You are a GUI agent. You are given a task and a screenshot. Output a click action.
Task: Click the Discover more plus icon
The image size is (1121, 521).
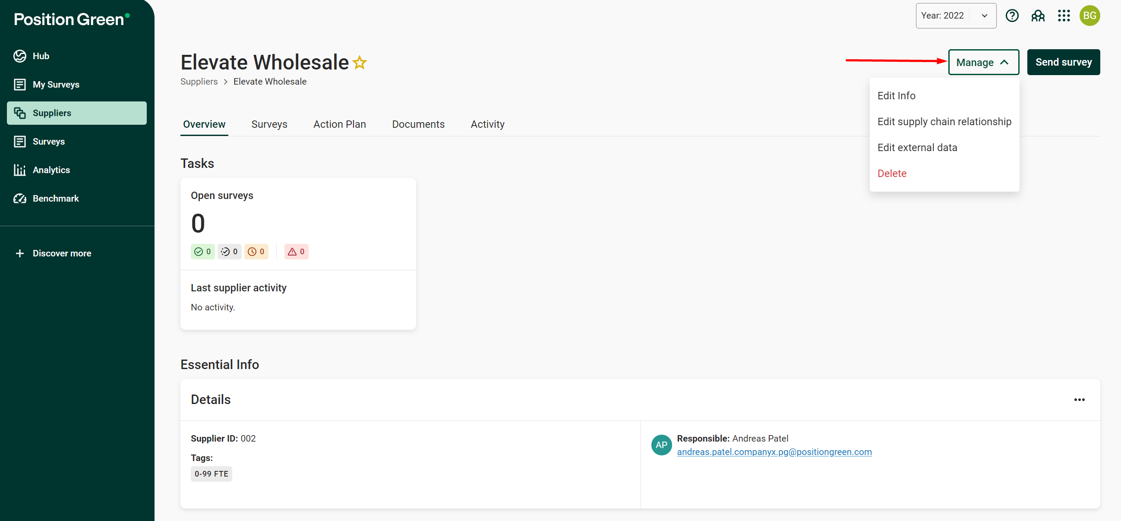pyautogui.click(x=19, y=253)
